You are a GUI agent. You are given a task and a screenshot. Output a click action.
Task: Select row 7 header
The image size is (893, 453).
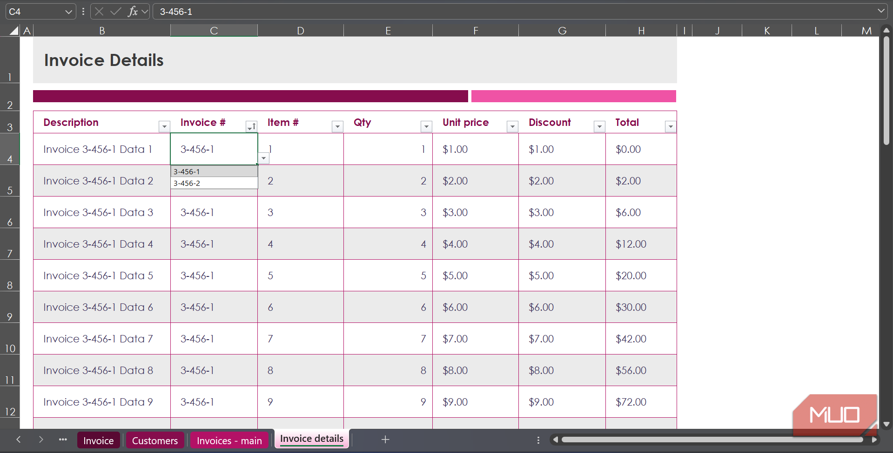pyautogui.click(x=10, y=244)
